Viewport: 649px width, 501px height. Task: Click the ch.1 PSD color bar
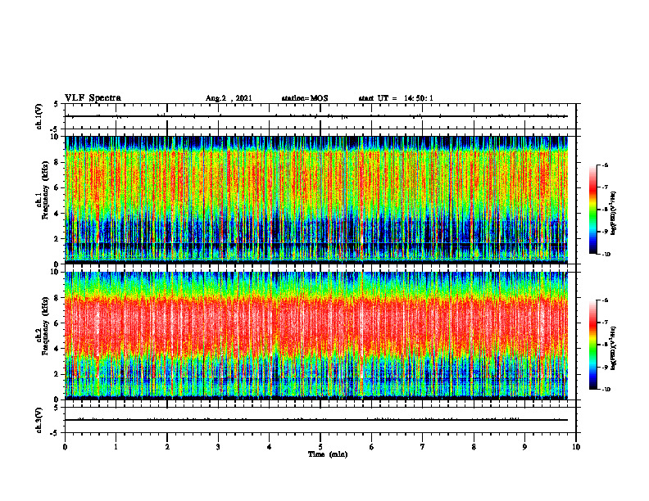[x=592, y=210]
